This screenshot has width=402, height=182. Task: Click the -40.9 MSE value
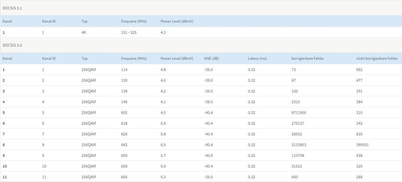point(208,155)
